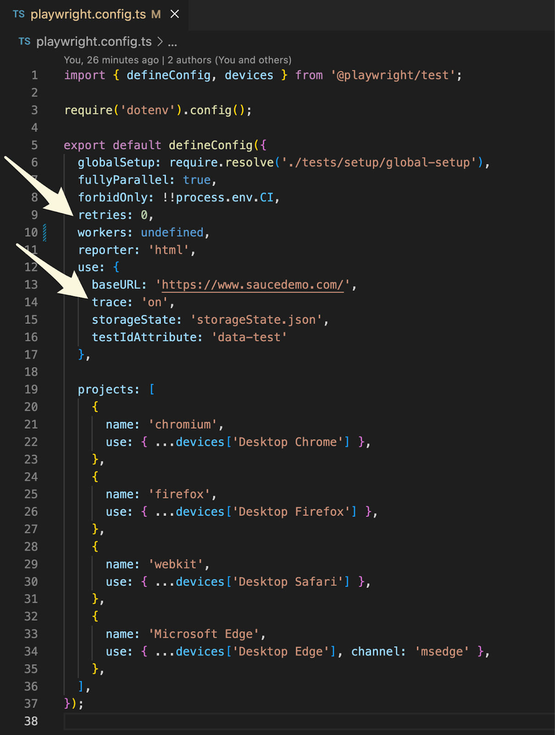Click the 'Desktop Edge' device string
Viewport: 555px width, 735px height.
(280, 651)
